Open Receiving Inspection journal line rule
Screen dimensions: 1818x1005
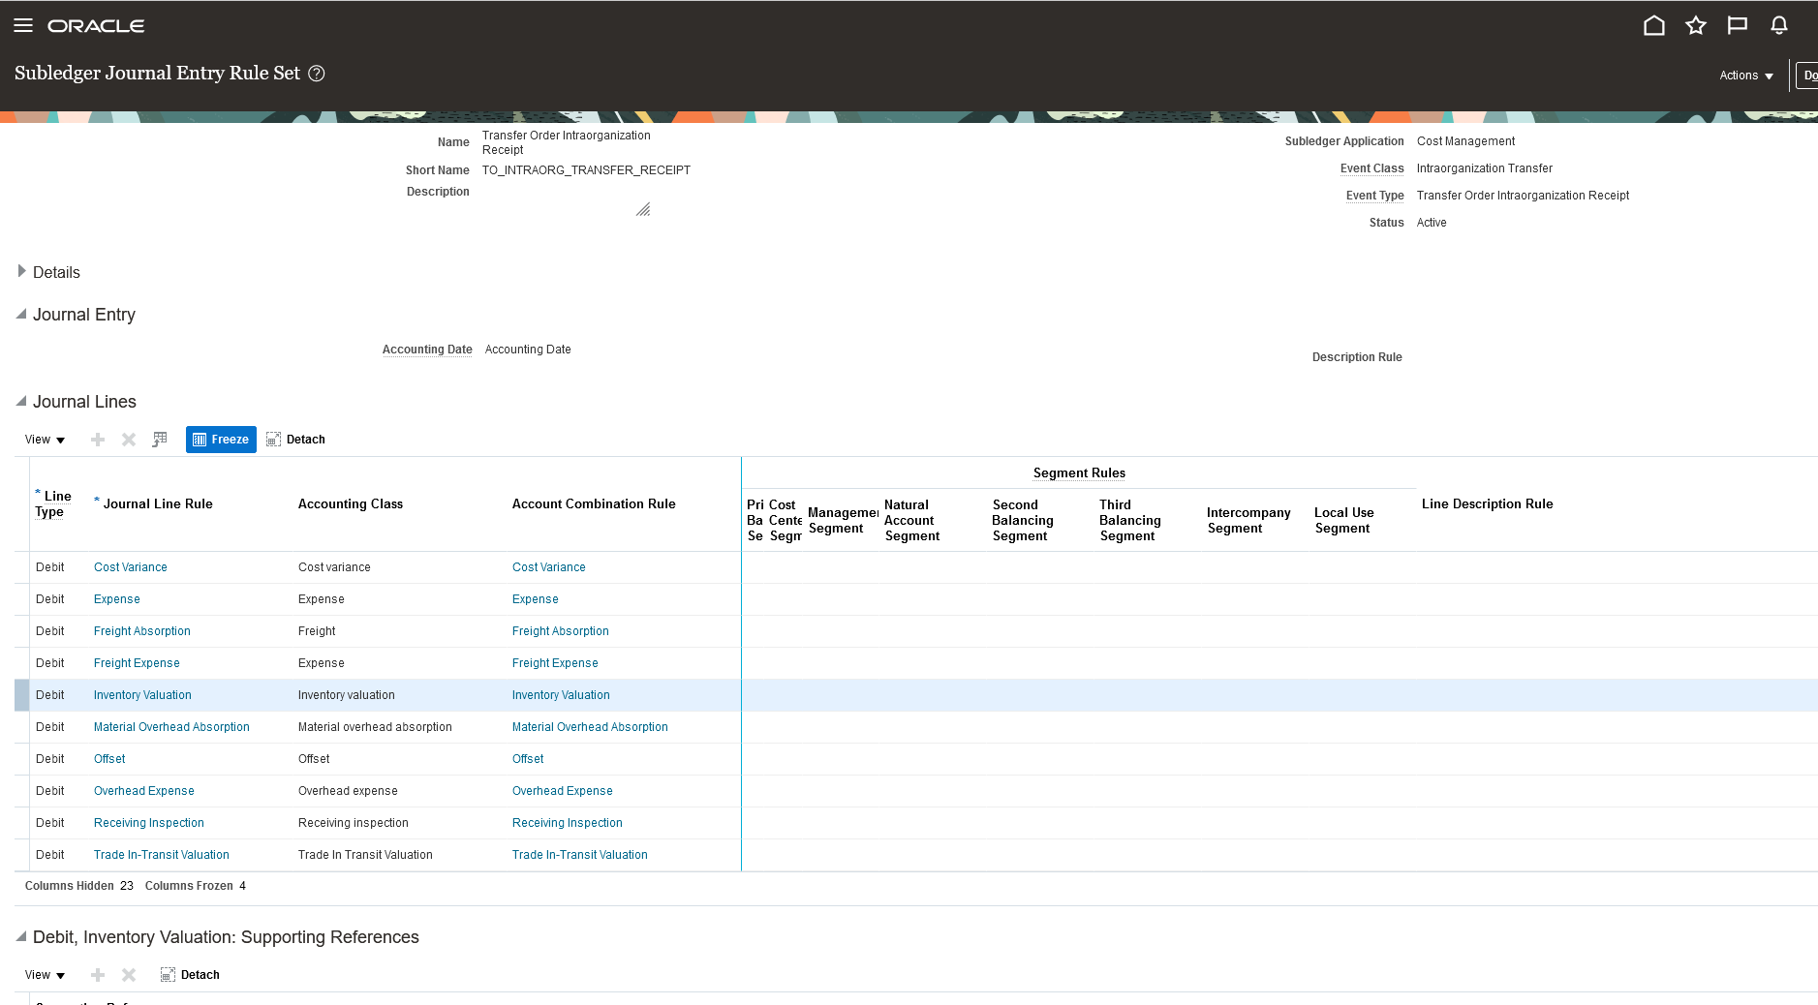click(149, 823)
